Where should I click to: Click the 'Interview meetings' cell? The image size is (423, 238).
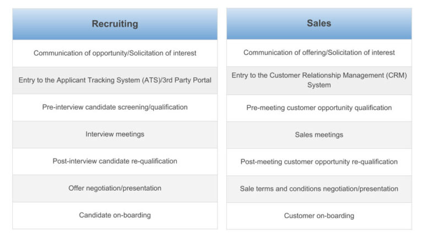point(115,134)
